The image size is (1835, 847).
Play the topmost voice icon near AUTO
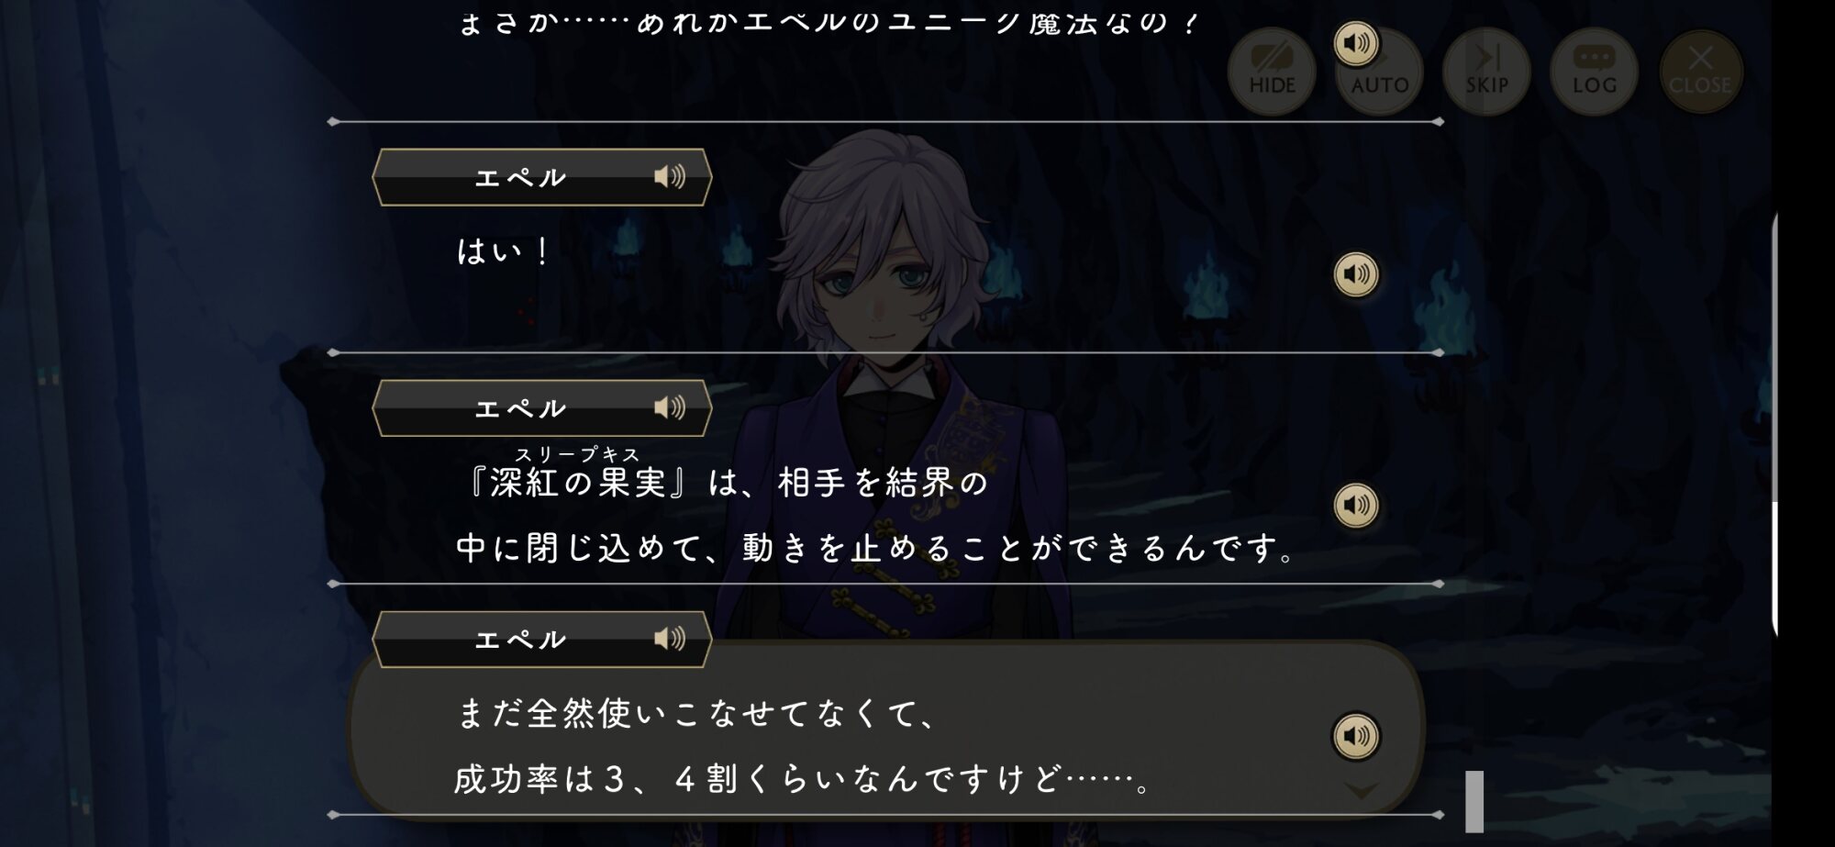(1356, 43)
